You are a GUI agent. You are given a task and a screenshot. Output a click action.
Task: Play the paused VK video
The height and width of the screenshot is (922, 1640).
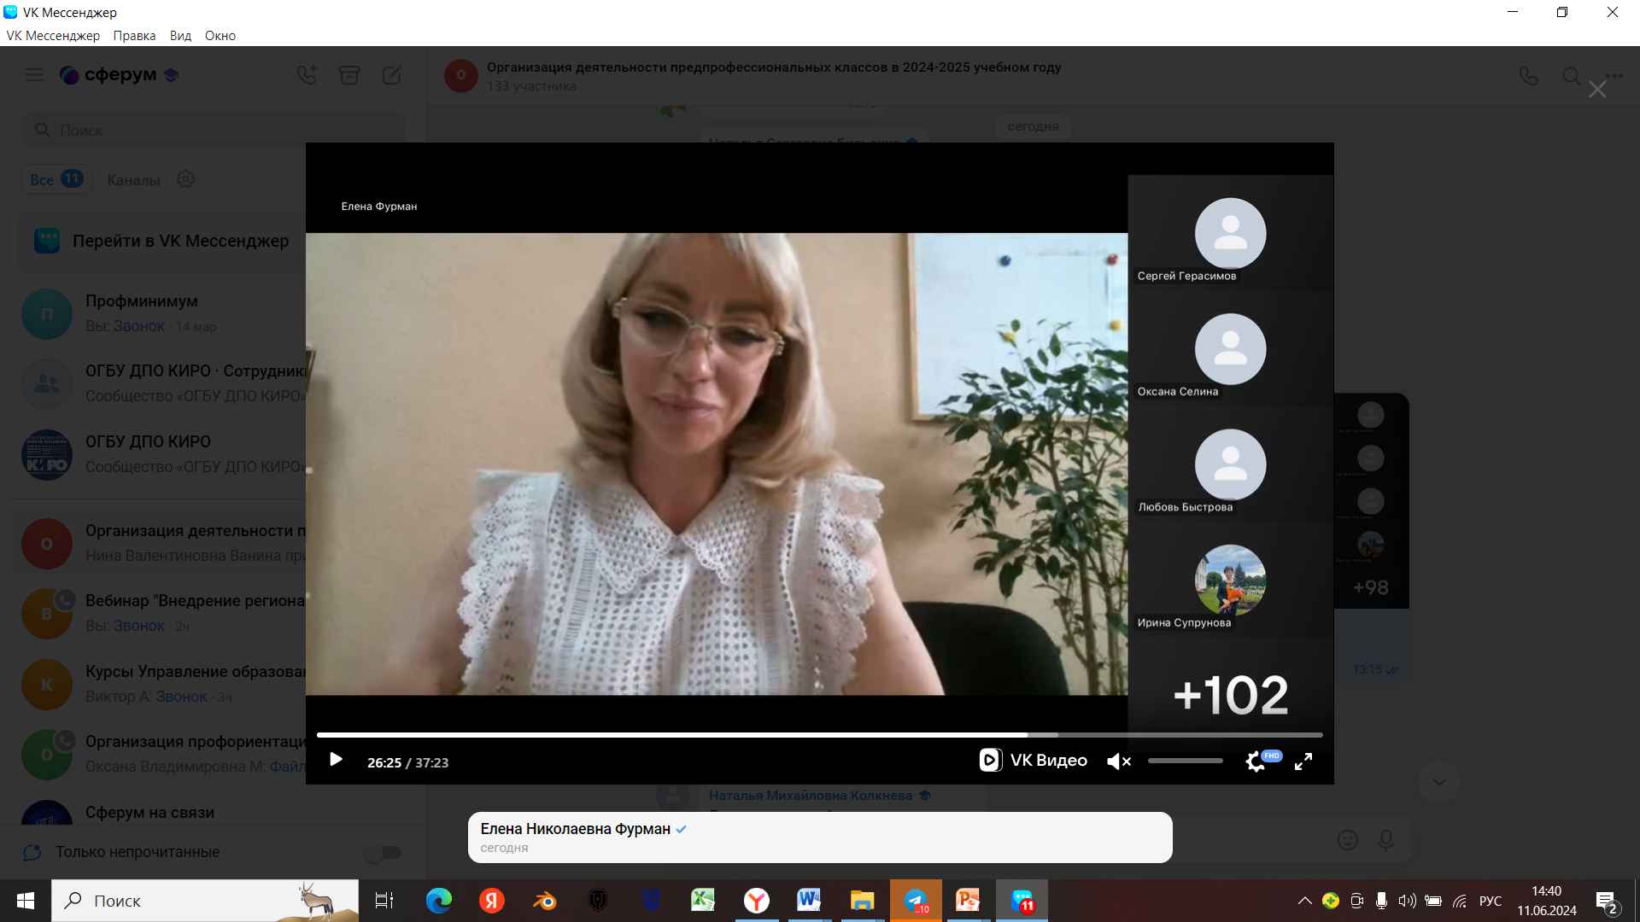[336, 760]
